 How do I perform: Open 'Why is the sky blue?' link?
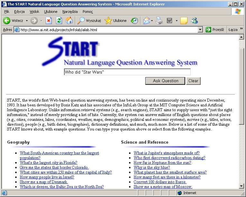[x=152, y=167]
